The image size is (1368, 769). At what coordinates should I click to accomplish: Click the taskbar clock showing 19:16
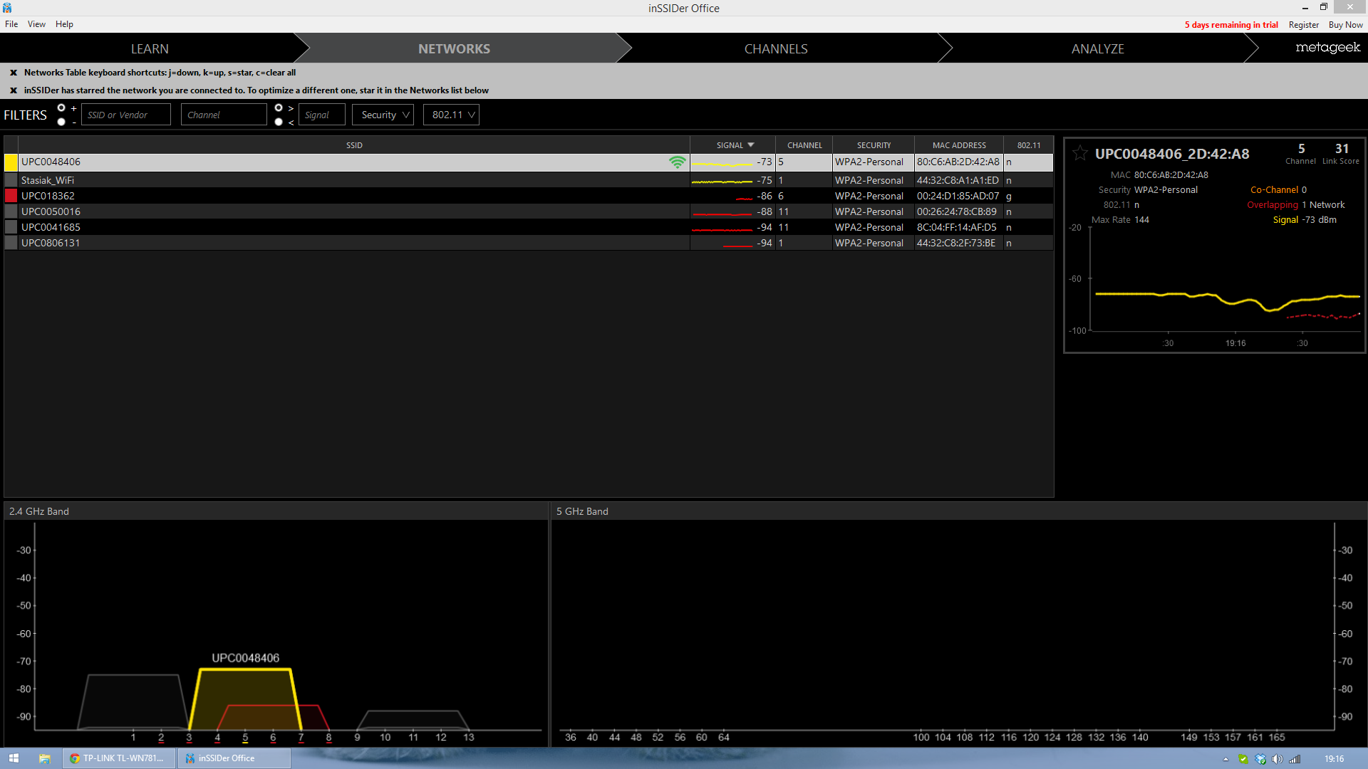coord(1334,759)
